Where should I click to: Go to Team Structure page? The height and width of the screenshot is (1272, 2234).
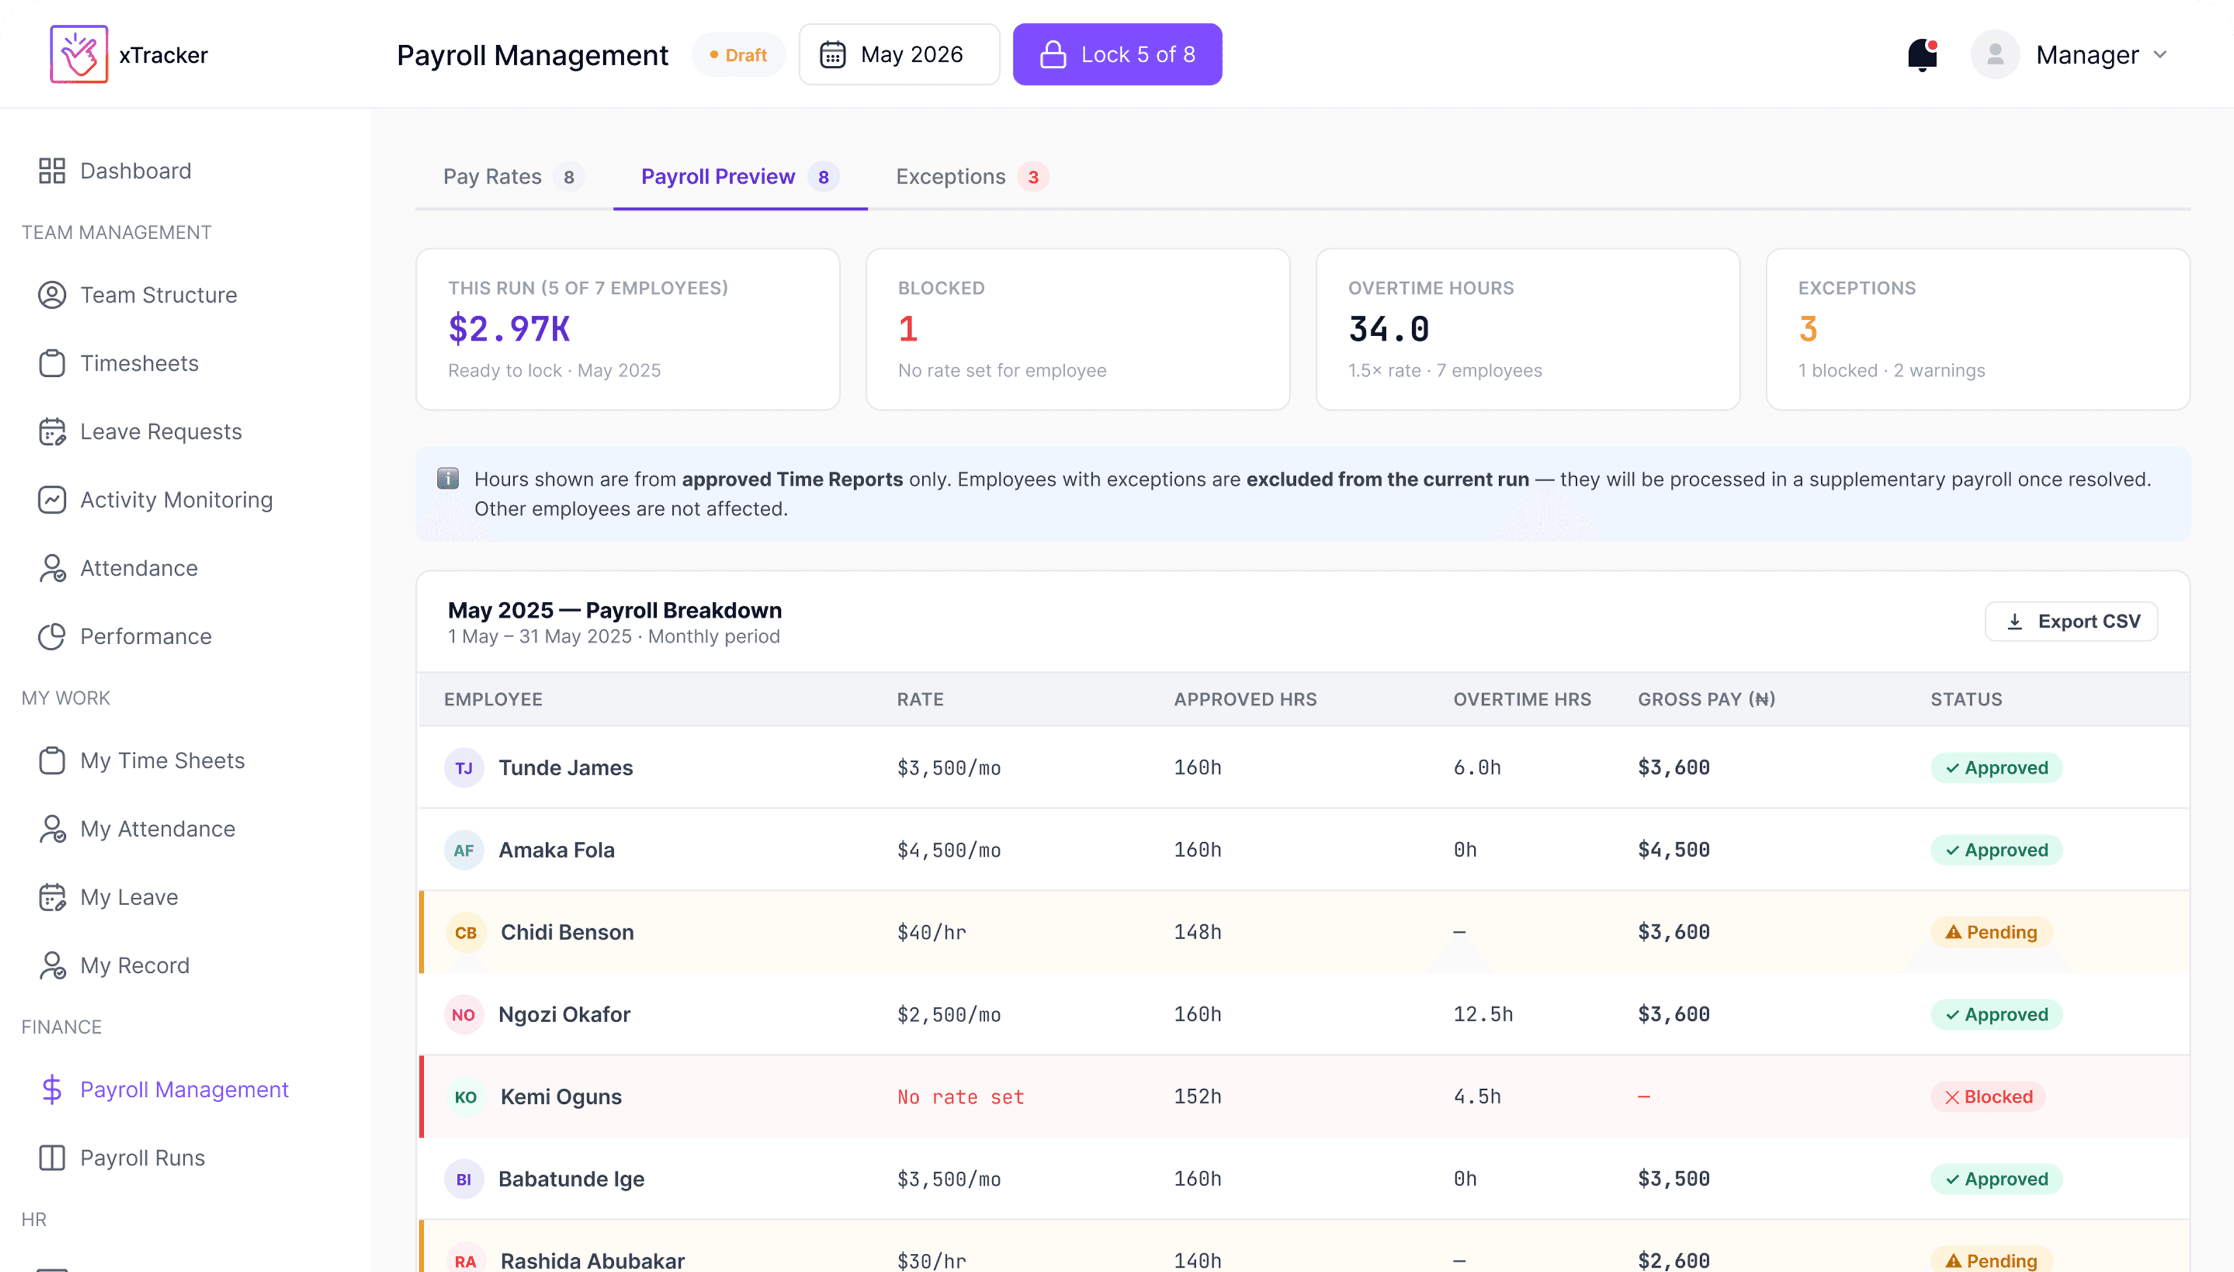click(158, 294)
